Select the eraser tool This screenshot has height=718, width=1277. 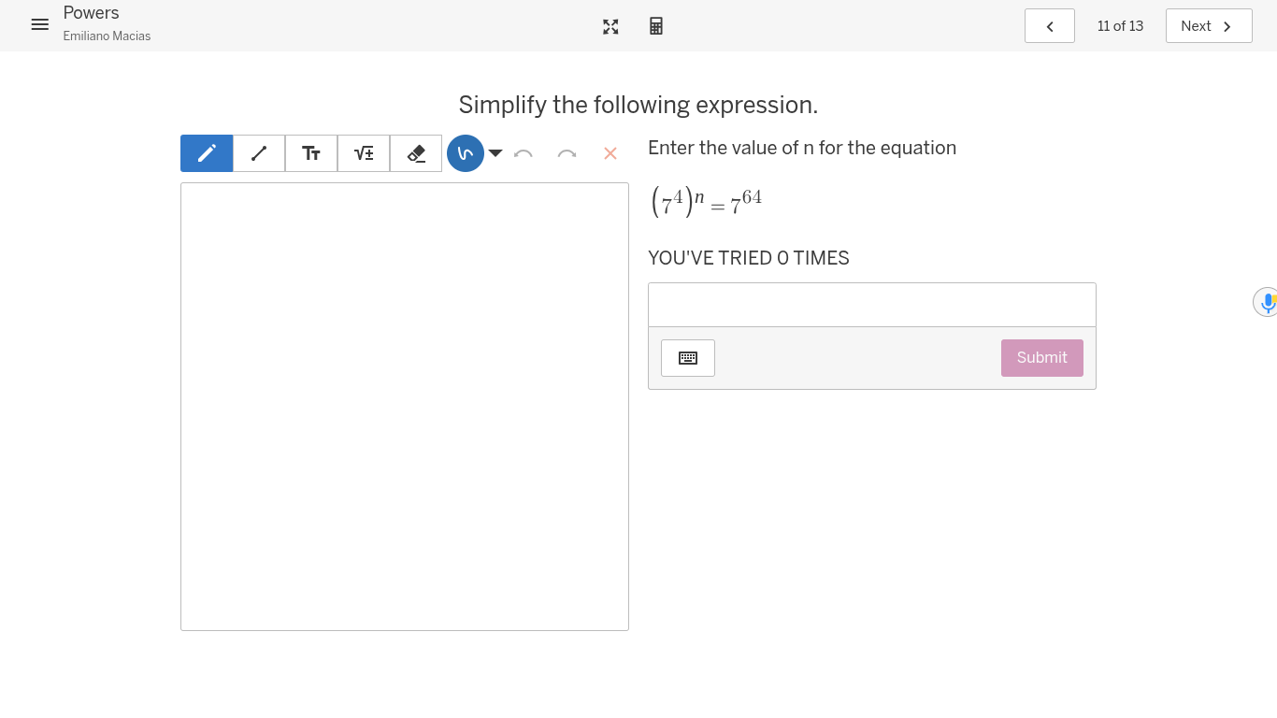[416, 153]
